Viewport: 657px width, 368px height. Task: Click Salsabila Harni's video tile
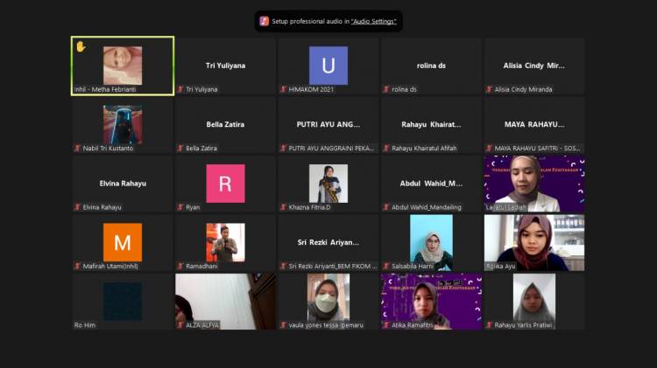click(x=432, y=242)
